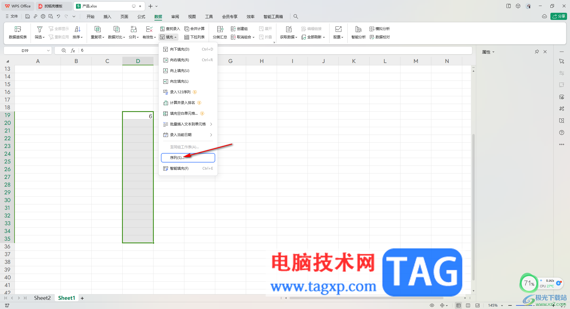Click the 重复项 duplicates icon
Viewport: 570px width, 309px height.
[97, 29]
